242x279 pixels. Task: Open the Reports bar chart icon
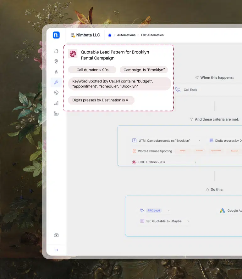56,103
